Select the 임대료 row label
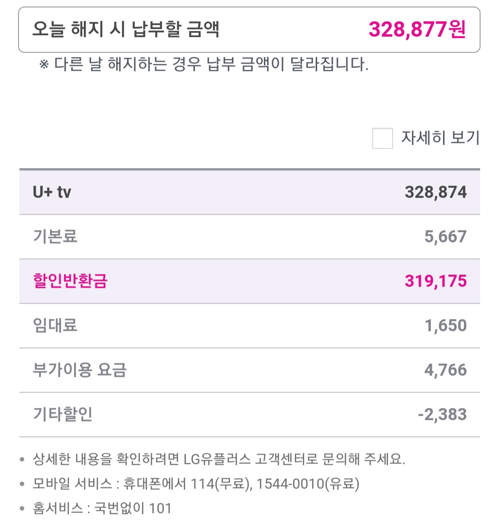Image resolution: width=500 pixels, height=526 pixels. [x=55, y=326]
